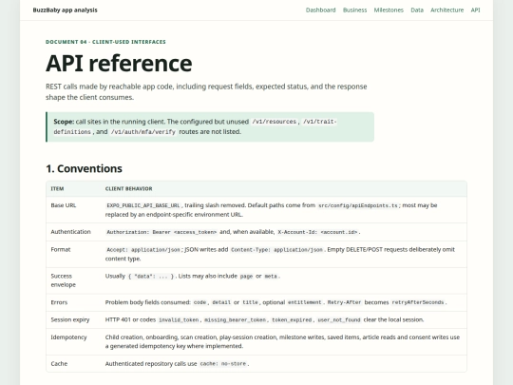Go to the Business page
This screenshot has height=385, width=513.
354,10
